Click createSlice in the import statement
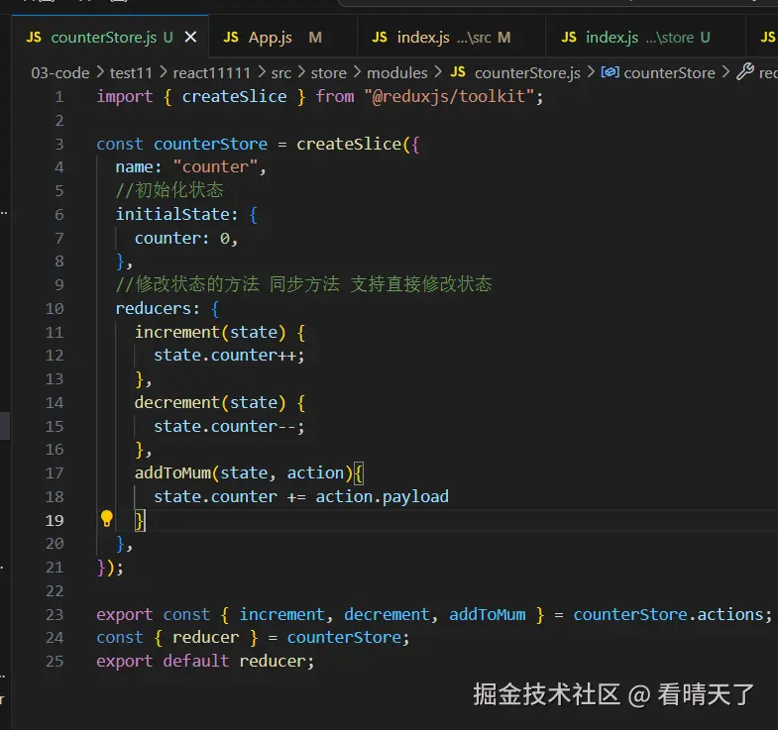 click(x=234, y=96)
